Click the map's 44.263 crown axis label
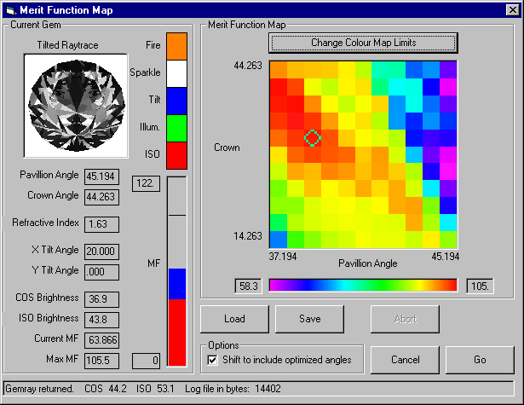 pos(248,66)
